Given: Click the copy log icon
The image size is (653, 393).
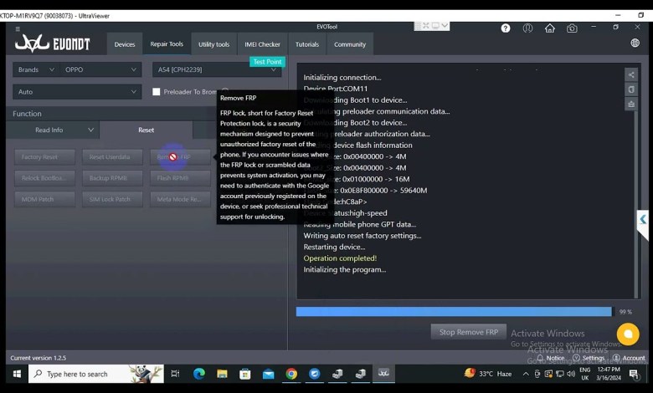Looking at the screenshot, I should (631, 89).
